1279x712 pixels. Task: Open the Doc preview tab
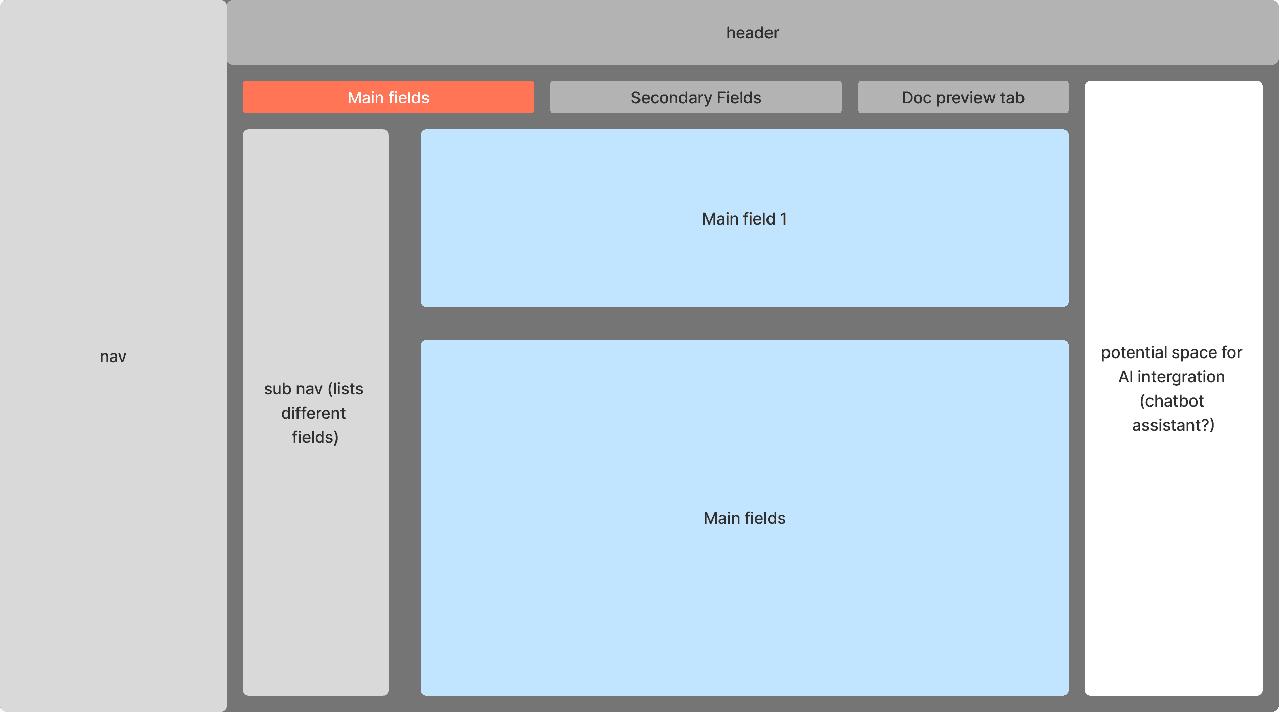(963, 97)
